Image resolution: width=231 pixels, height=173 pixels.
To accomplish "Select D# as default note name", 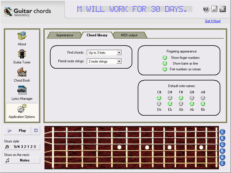I will tap(170, 98).
